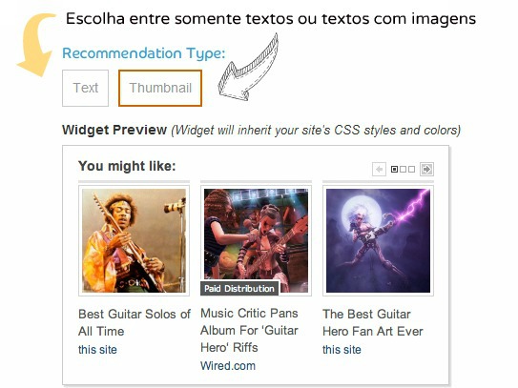The image size is (518, 388).
Task: Click the previous arrow in widget pager
Action: point(379,170)
